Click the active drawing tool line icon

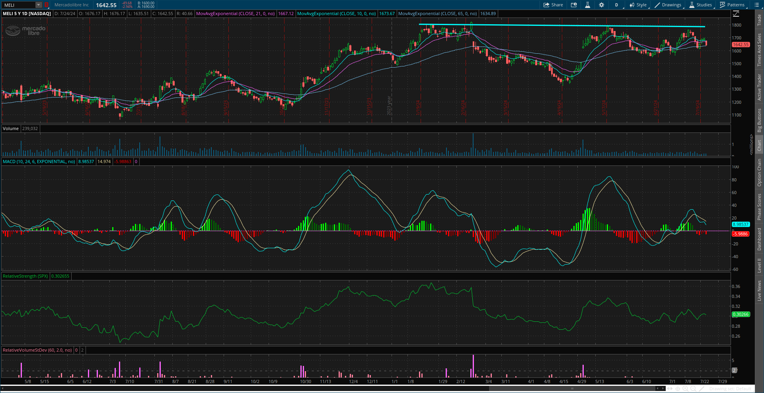tap(702, 388)
